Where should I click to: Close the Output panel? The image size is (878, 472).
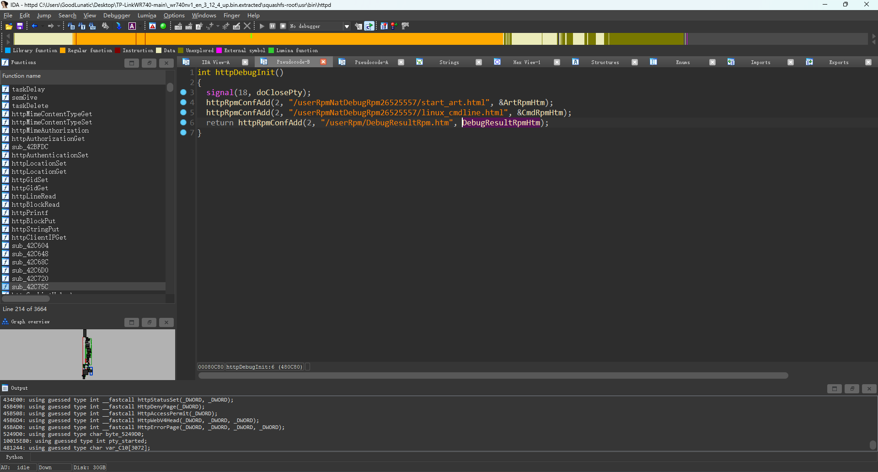[x=869, y=388]
